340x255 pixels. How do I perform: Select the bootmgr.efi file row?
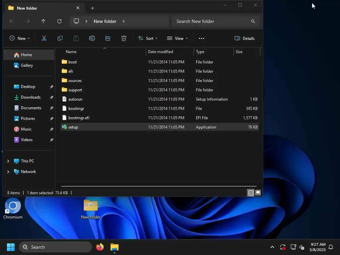[160, 118]
